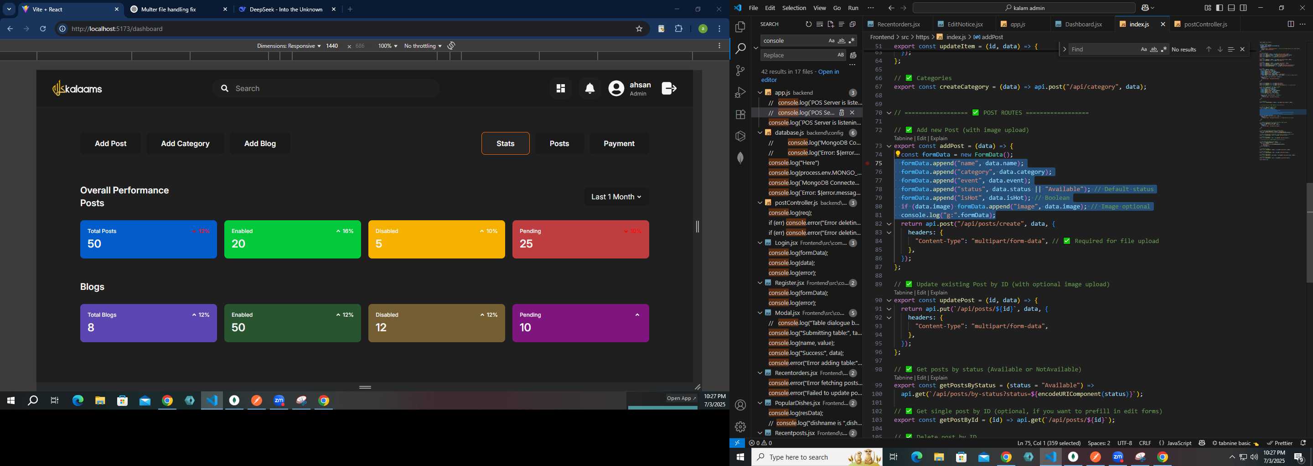Collapse the Modal.jsx search results group
The image size is (1313, 466).
(760, 313)
